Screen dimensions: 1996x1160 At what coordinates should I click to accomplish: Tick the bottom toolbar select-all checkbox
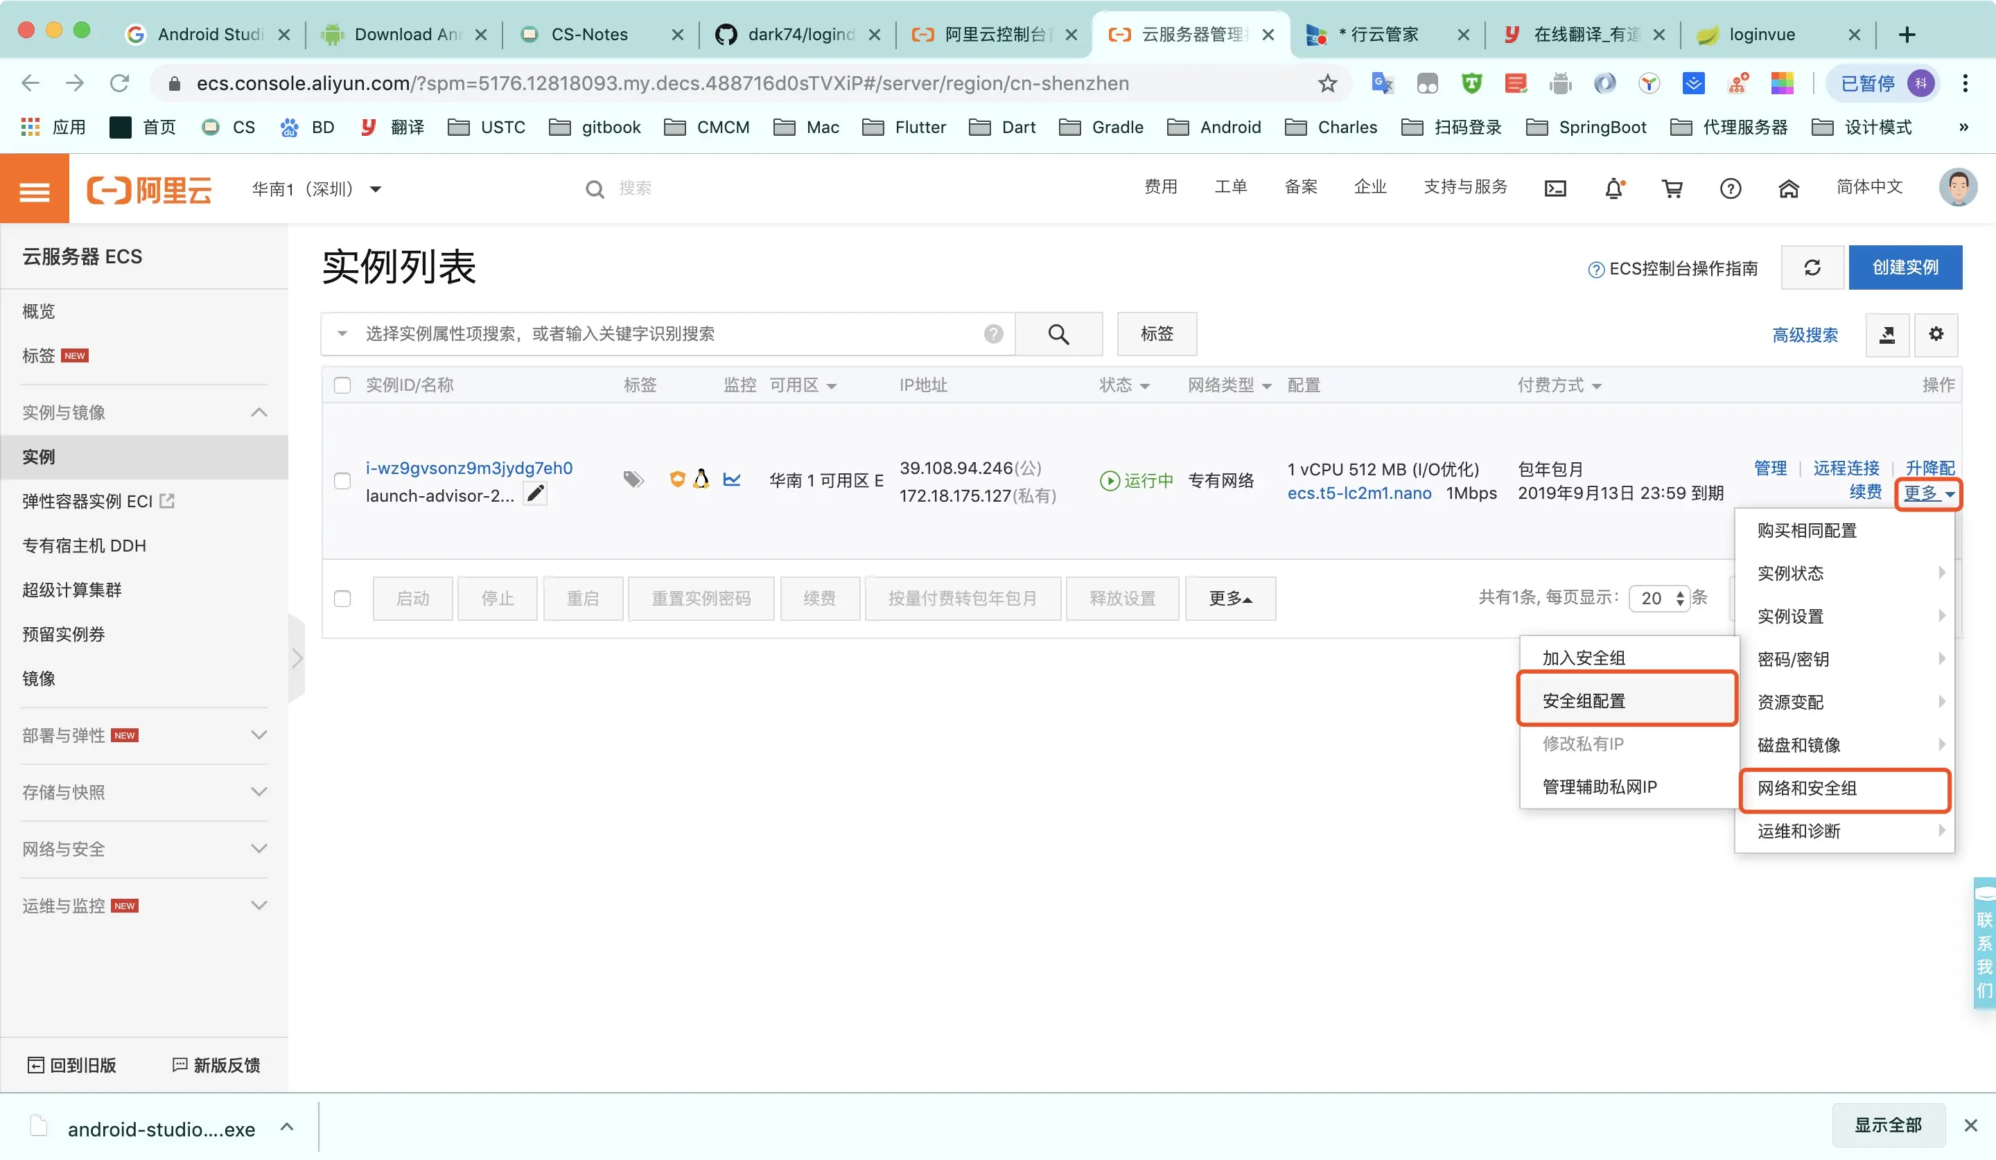tap(342, 599)
